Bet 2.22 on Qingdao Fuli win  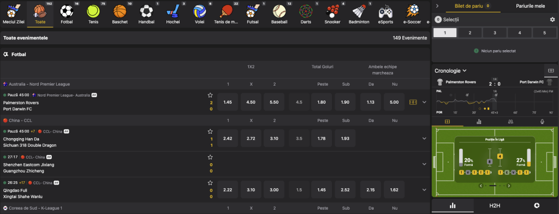(228, 190)
